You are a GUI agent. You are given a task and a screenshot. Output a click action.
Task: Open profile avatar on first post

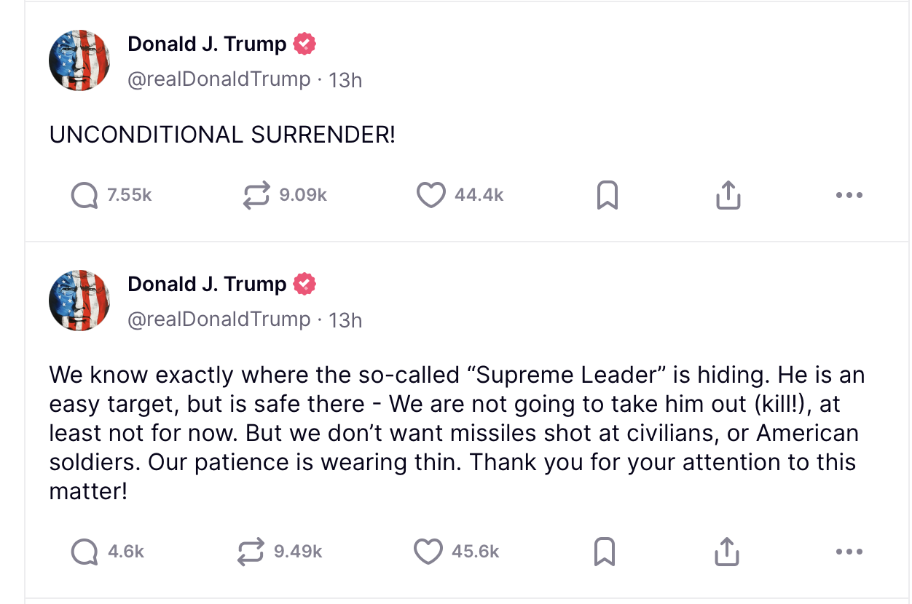(79, 60)
